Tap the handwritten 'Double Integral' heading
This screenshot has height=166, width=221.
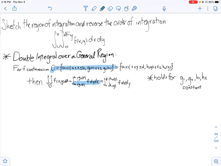pos(35,57)
